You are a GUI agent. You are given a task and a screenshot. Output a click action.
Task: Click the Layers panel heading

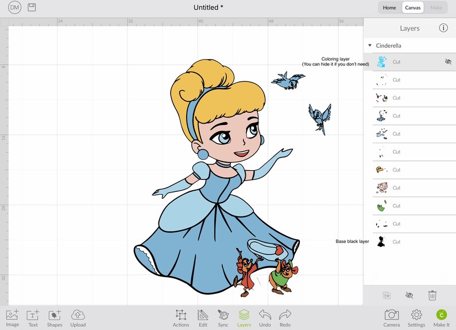point(409,28)
